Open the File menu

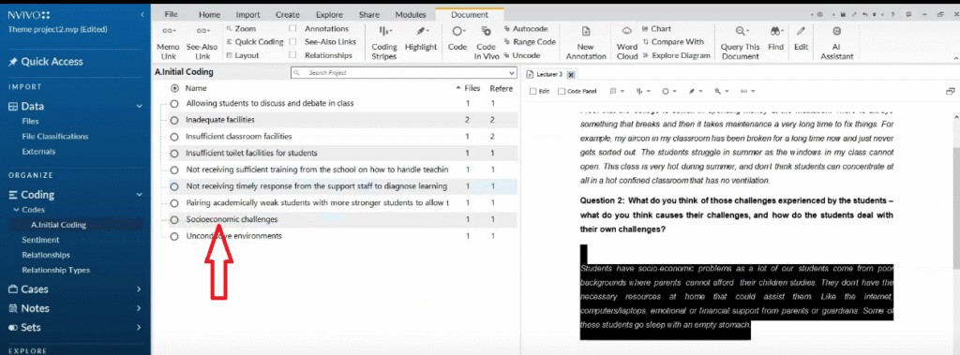click(171, 15)
